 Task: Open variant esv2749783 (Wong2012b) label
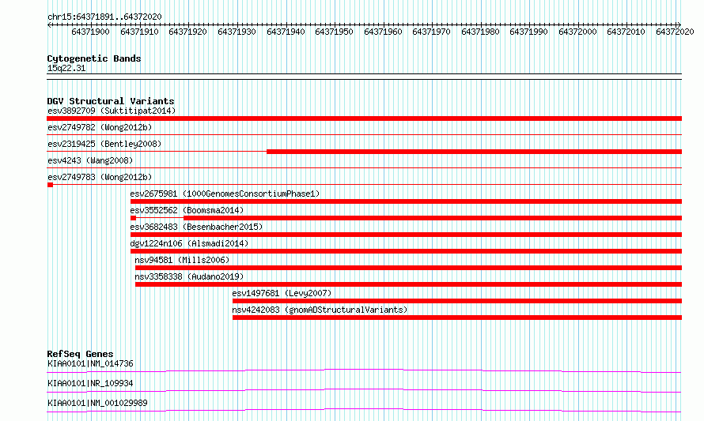[100, 177]
